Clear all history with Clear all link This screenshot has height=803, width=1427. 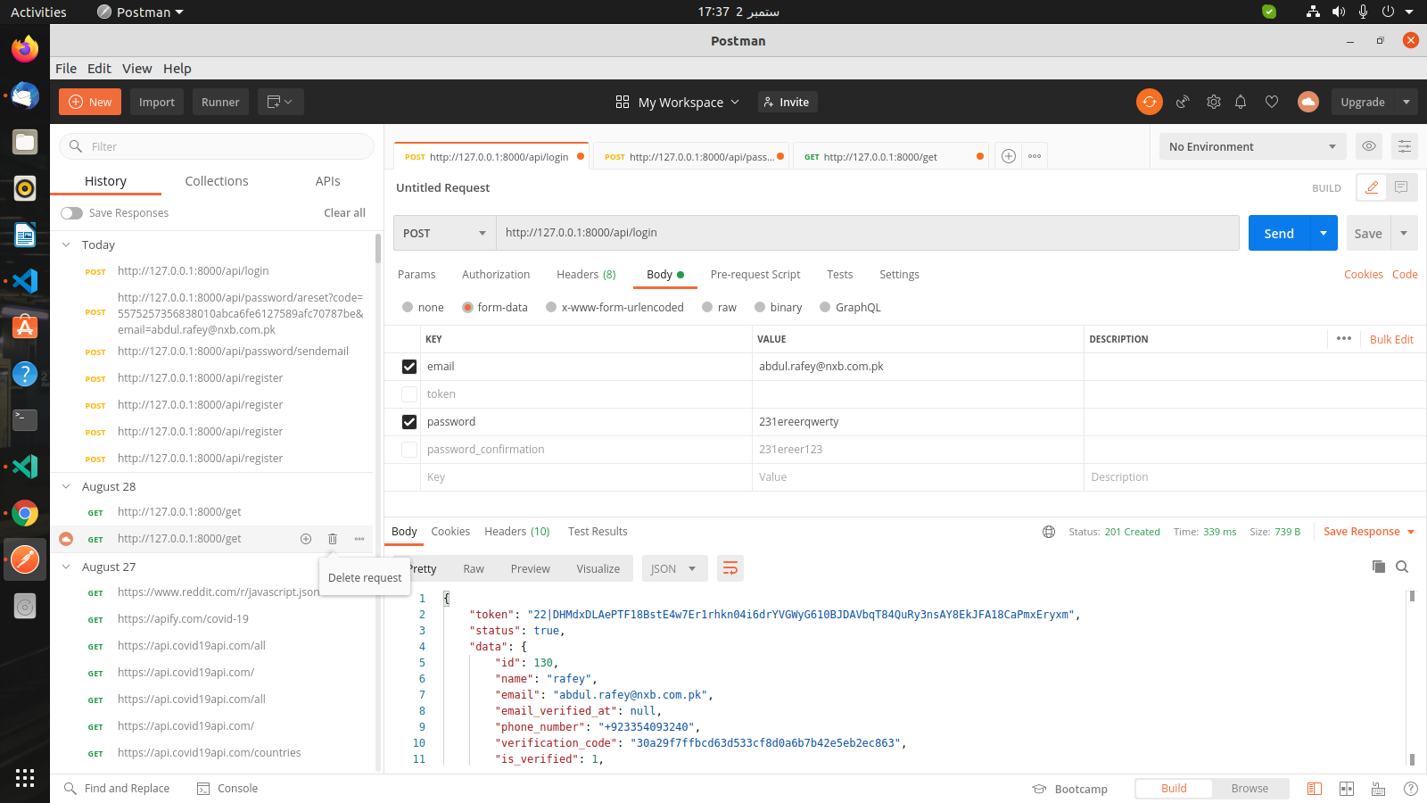click(x=344, y=212)
